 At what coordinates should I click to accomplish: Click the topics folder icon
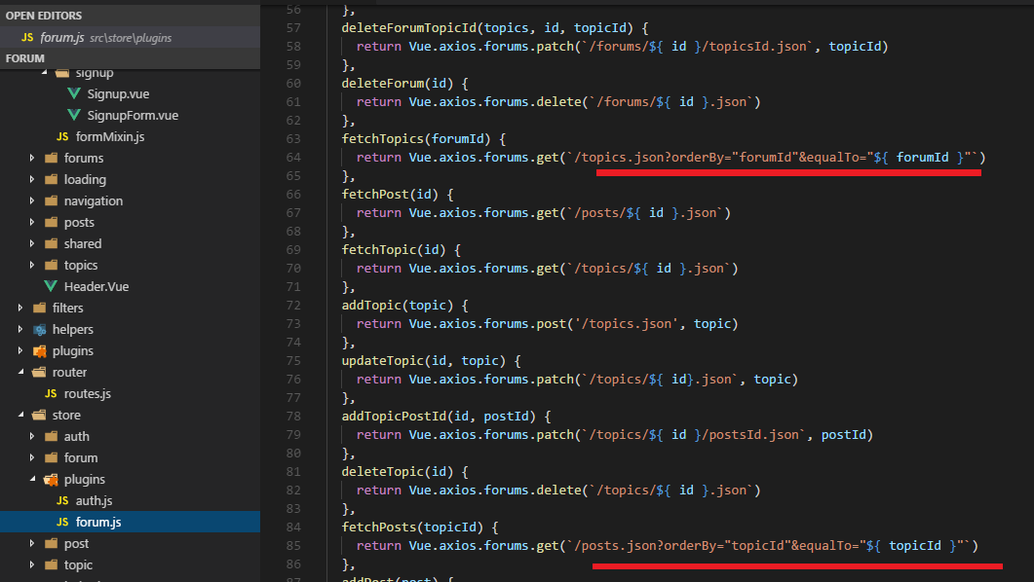pyautogui.click(x=51, y=266)
